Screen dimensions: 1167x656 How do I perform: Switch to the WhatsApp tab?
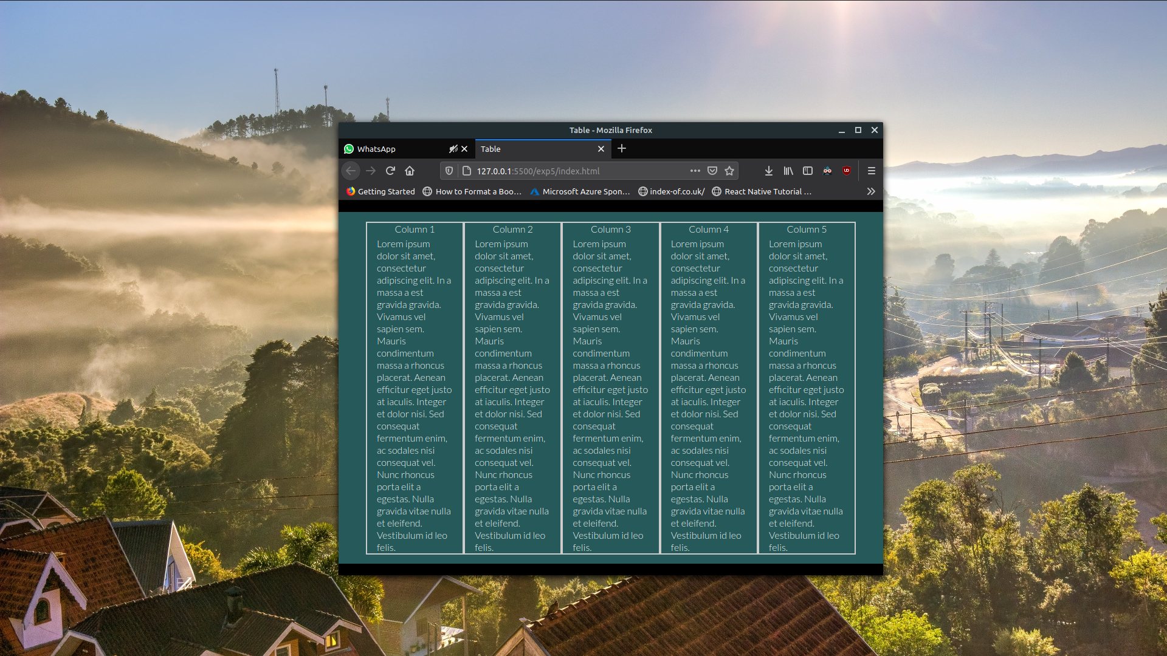(x=389, y=149)
